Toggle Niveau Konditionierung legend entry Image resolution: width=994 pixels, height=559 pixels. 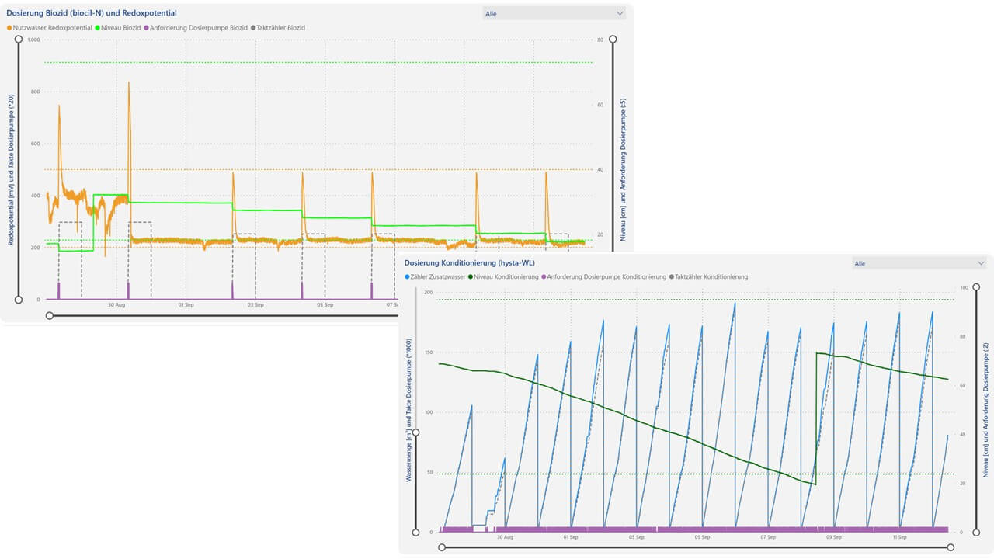(x=504, y=276)
